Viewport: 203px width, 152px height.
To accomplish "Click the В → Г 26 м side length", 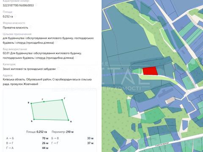I will pos(27,143).
